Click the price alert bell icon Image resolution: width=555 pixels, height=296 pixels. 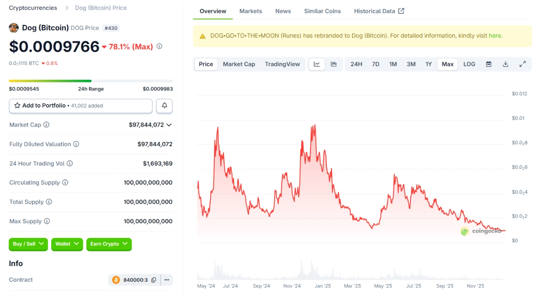coord(165,106)
